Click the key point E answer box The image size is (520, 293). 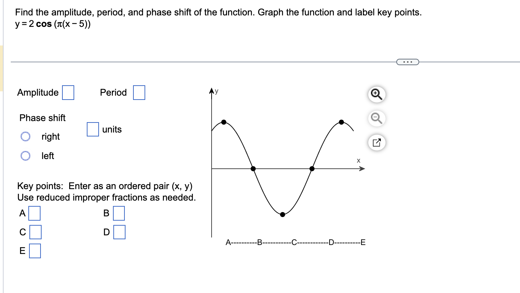(x=35, y=251)
